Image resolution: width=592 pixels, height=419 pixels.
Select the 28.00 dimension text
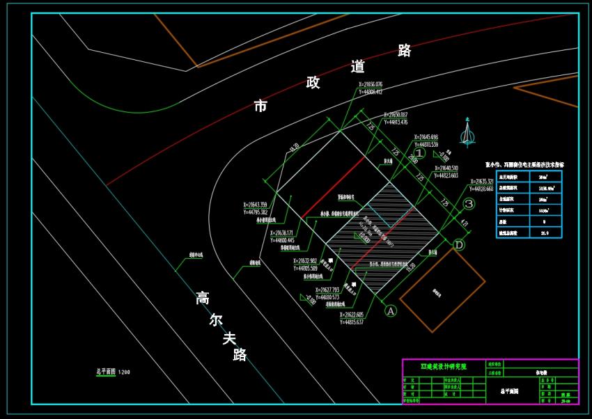(413, 159)
